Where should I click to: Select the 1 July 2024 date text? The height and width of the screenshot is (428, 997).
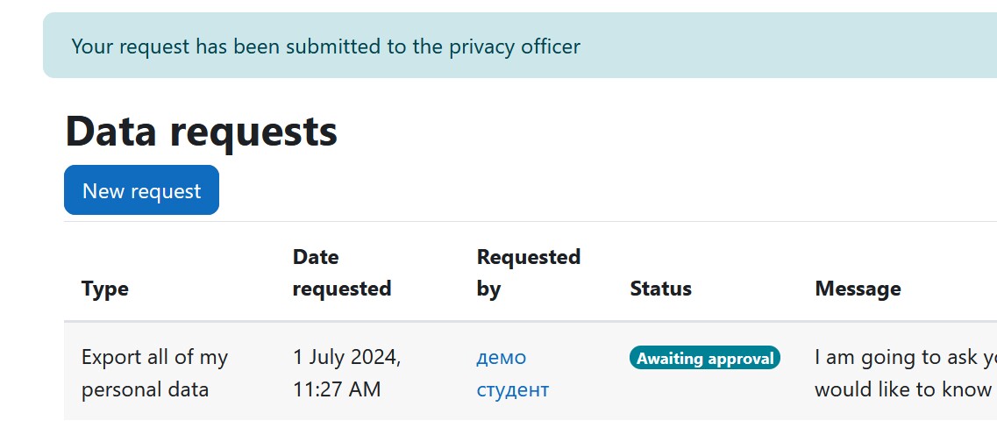point(346,358)
